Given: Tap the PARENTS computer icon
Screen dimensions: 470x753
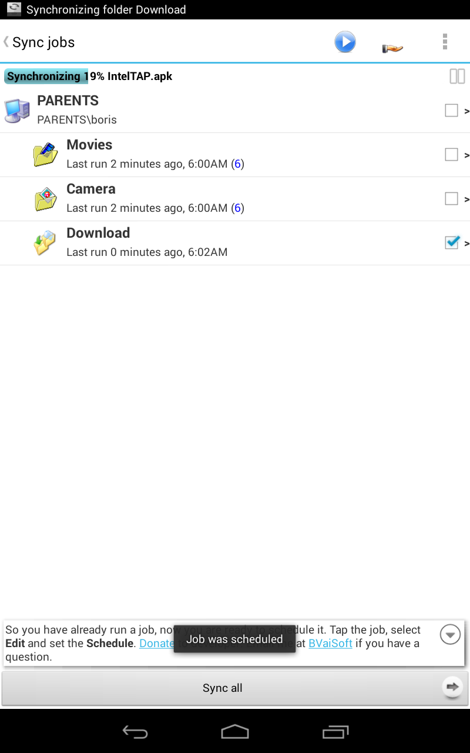Looking at the screenshot, I should (x=17, y=111).
